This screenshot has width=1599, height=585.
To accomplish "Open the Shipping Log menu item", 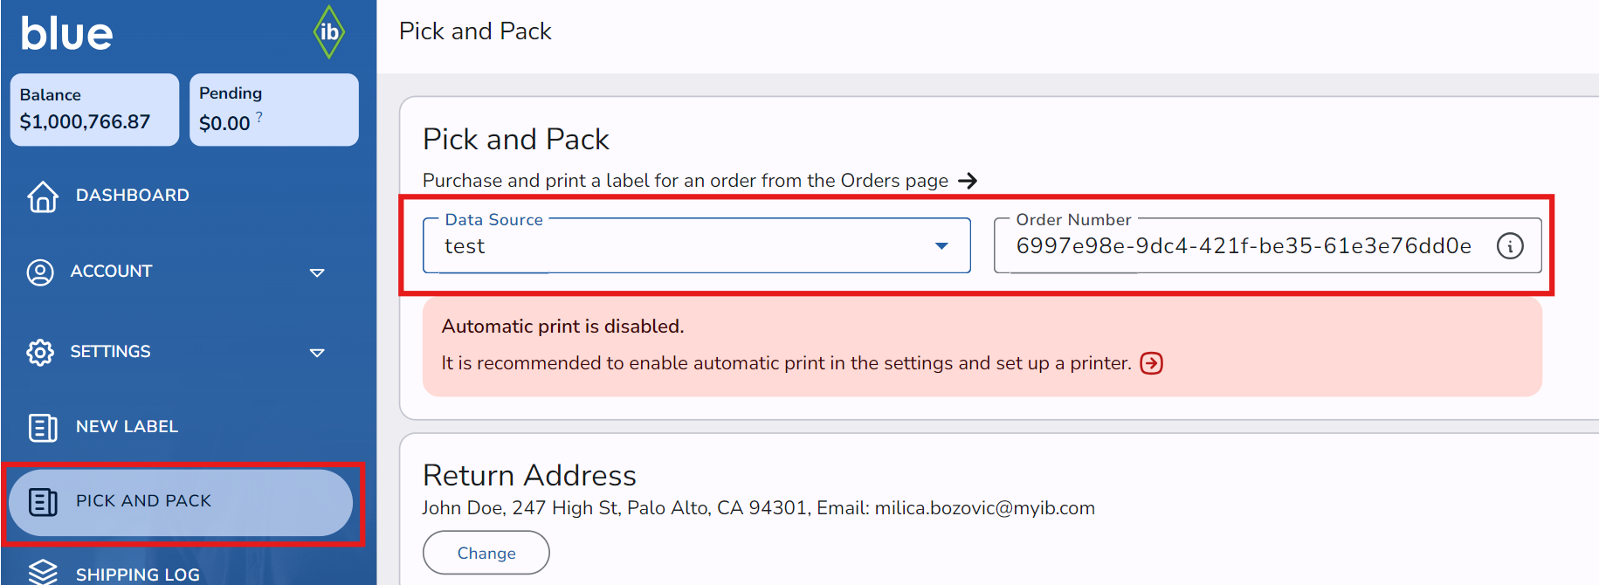I will (x=137, y=574).
